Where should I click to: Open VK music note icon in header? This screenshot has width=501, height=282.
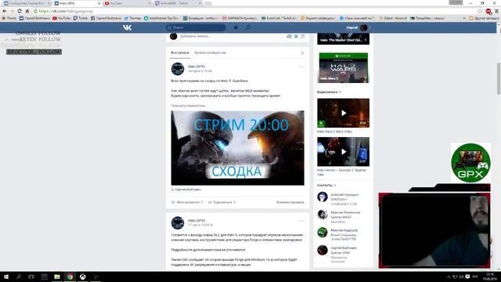[248, 27]
